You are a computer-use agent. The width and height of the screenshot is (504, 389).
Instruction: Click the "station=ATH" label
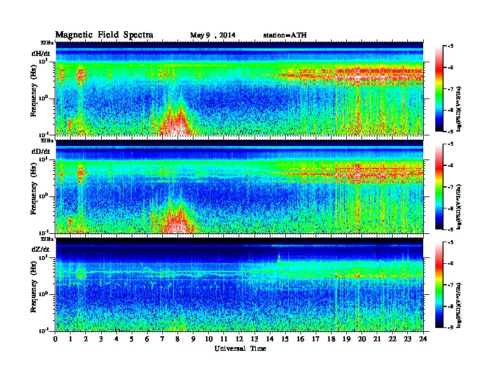coord(285,35)
